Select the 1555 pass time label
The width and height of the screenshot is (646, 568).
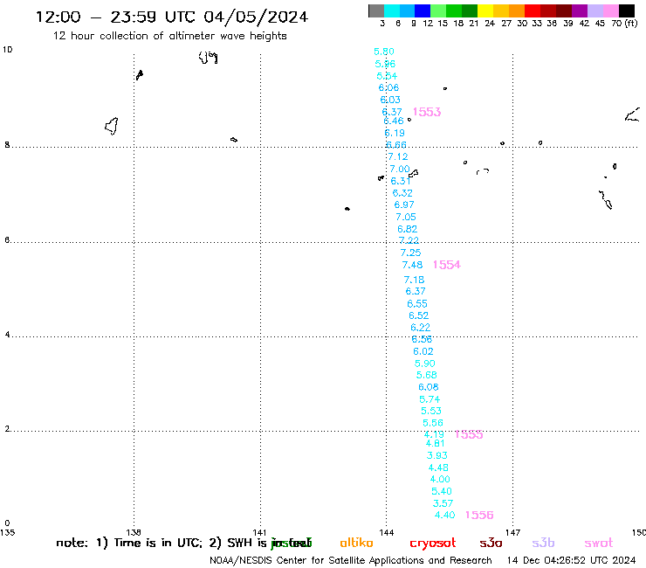[469, 434]
